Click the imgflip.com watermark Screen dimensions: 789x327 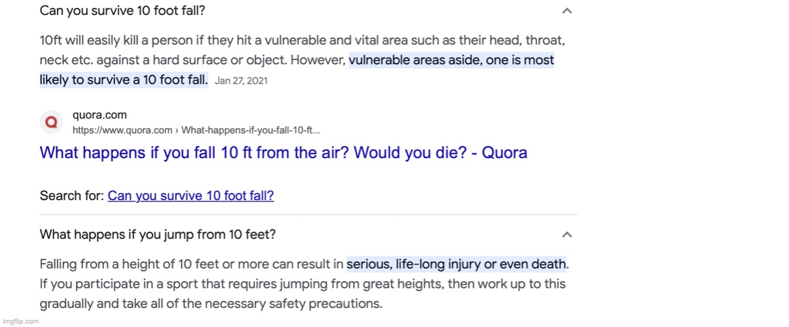(20, 321)
